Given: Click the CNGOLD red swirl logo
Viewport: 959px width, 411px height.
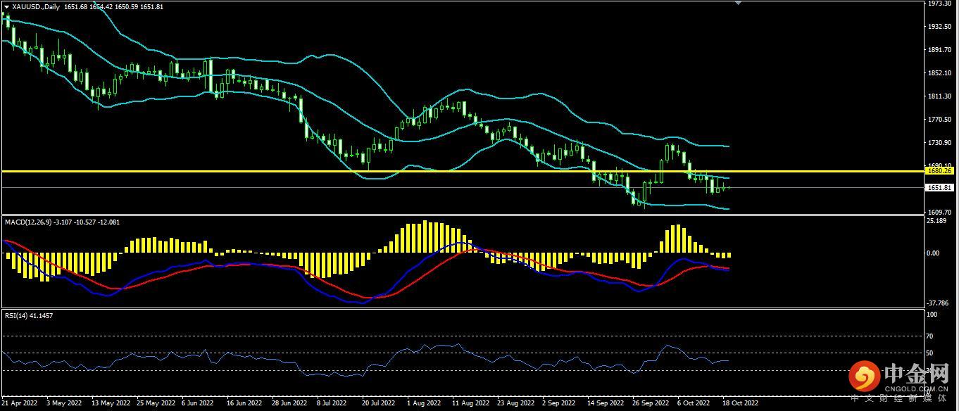Looking at the screenshot, I should [864, 377].
